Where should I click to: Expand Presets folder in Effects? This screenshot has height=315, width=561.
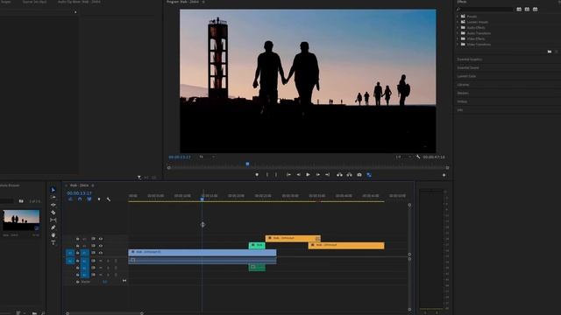458,17
